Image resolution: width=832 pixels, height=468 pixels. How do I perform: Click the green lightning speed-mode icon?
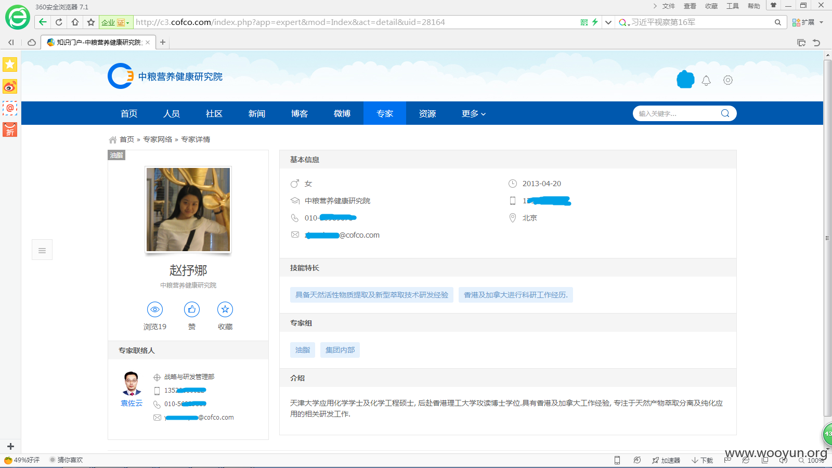pos(595,22)
